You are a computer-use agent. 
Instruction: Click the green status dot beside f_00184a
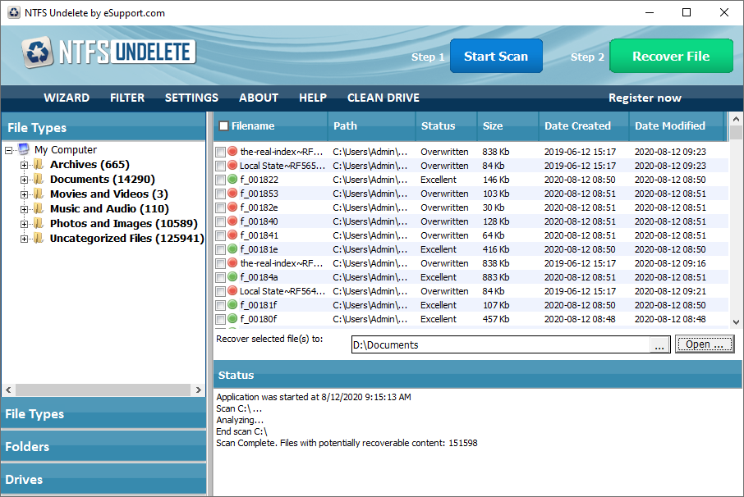pyautogui.click(x=232, y=277)
